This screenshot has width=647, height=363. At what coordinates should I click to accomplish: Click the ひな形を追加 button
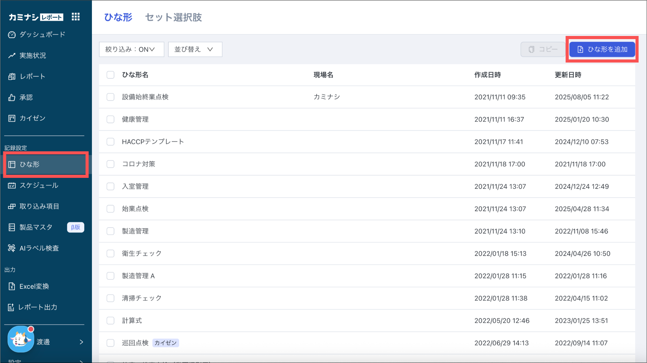pos(602,50)
